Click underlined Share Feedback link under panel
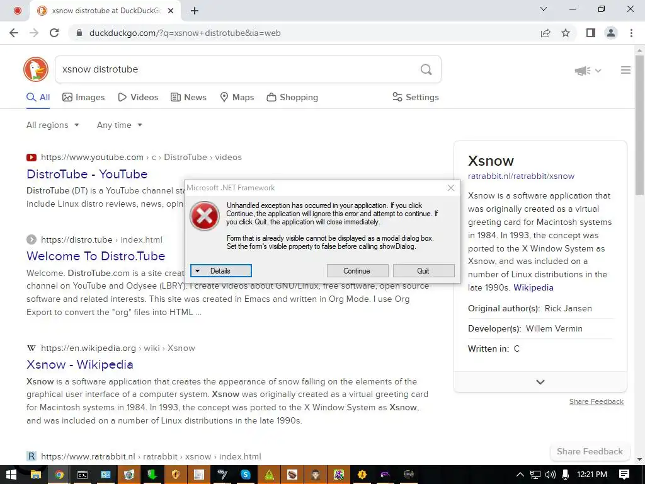The width and height of the screenshot is (645, 484). coord(596,401)
